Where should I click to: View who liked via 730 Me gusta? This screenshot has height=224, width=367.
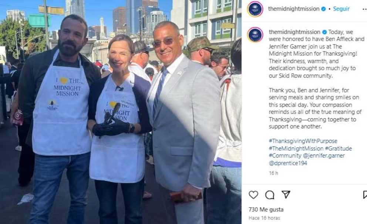click(266, 210)
